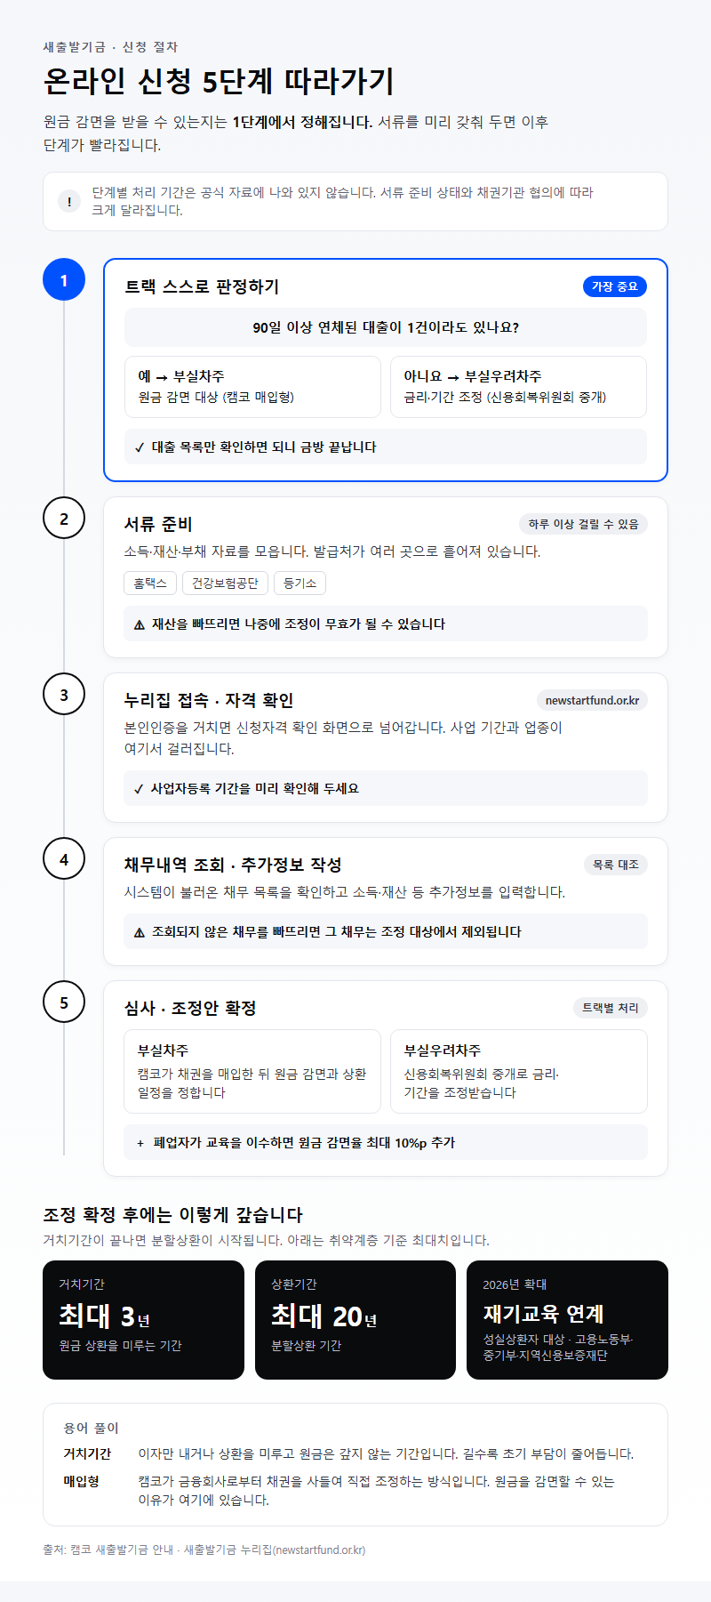711x1602 pixels.
Task: Click the warning triangle beside 재산을 빠뜨리면
Action: [140, 624]
